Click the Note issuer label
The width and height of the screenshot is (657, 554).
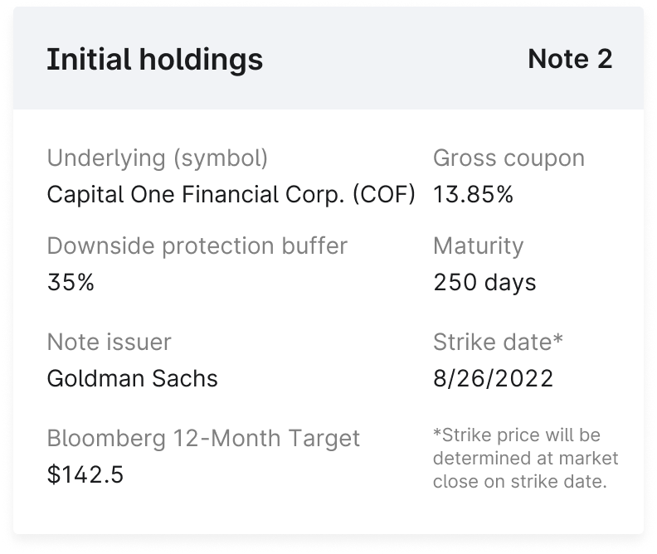click(109, 342)
